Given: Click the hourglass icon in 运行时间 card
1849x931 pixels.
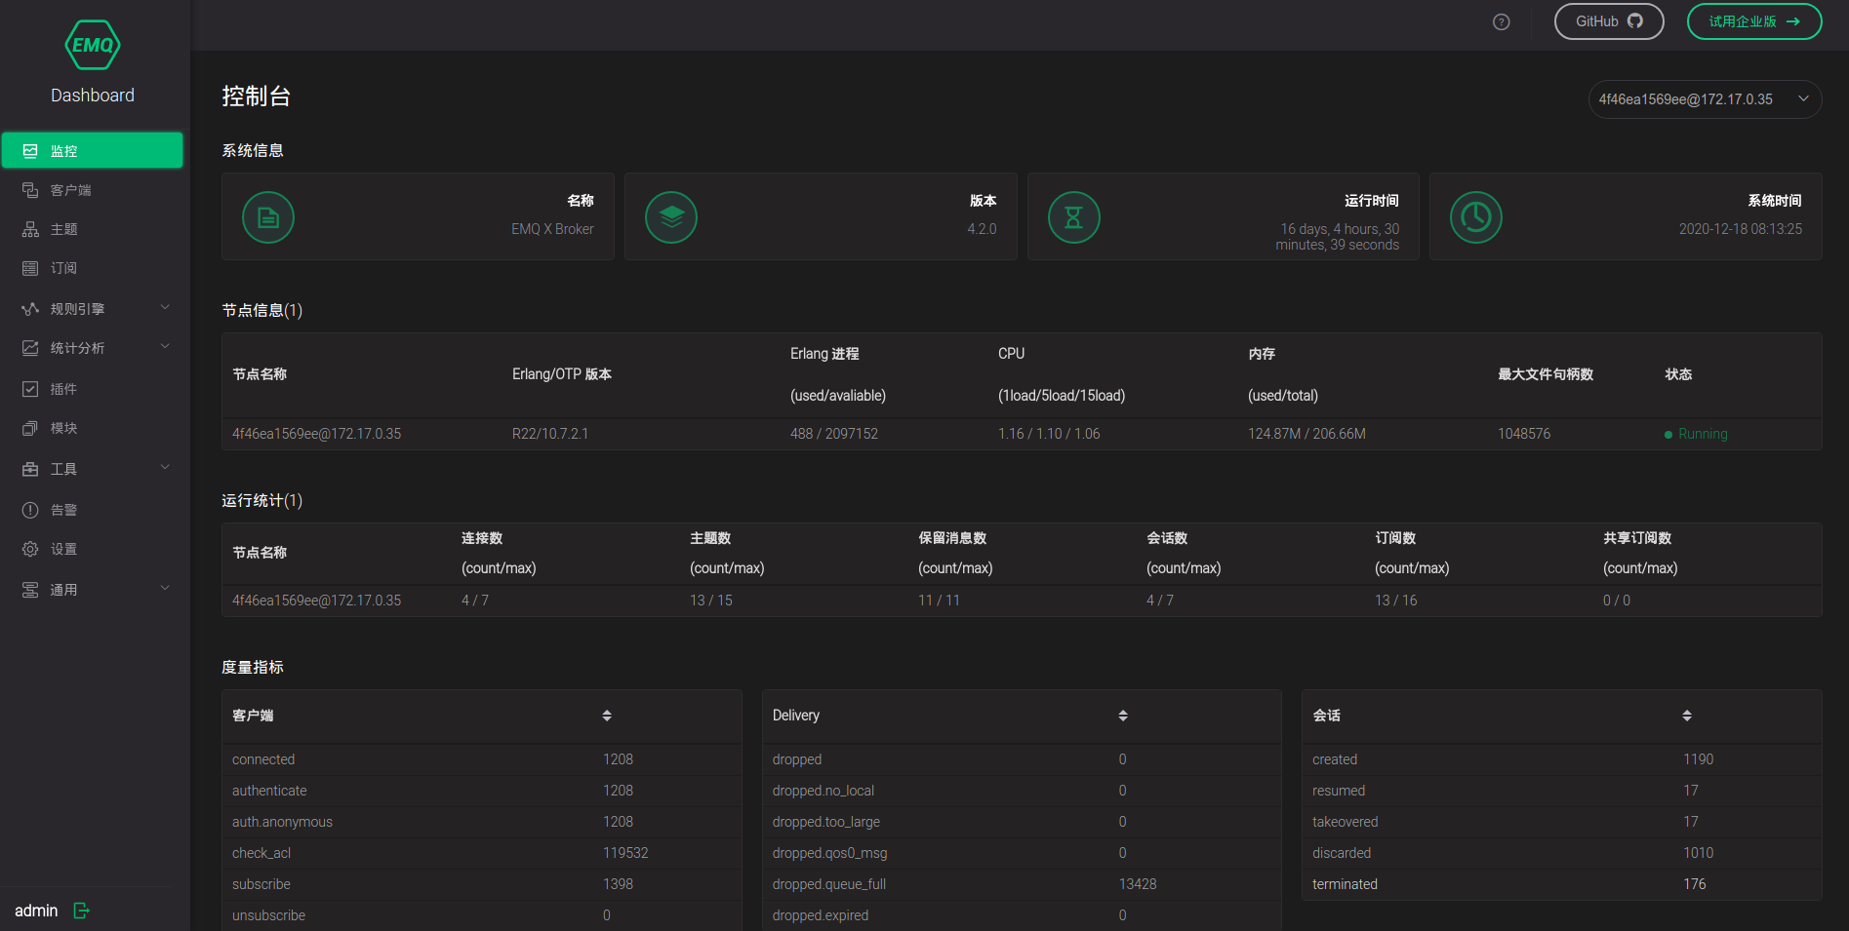Looking at the screenshot, I should tap(1074, 217).
